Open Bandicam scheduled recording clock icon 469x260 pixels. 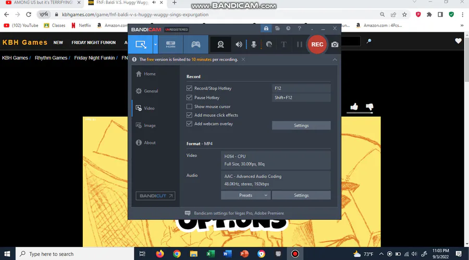point(288,29)
